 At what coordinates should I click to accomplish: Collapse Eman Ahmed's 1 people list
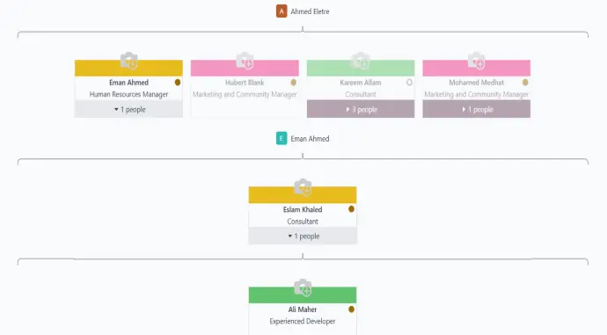[x=129, y=109]
